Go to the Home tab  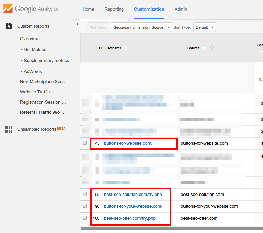coord(88,9)
